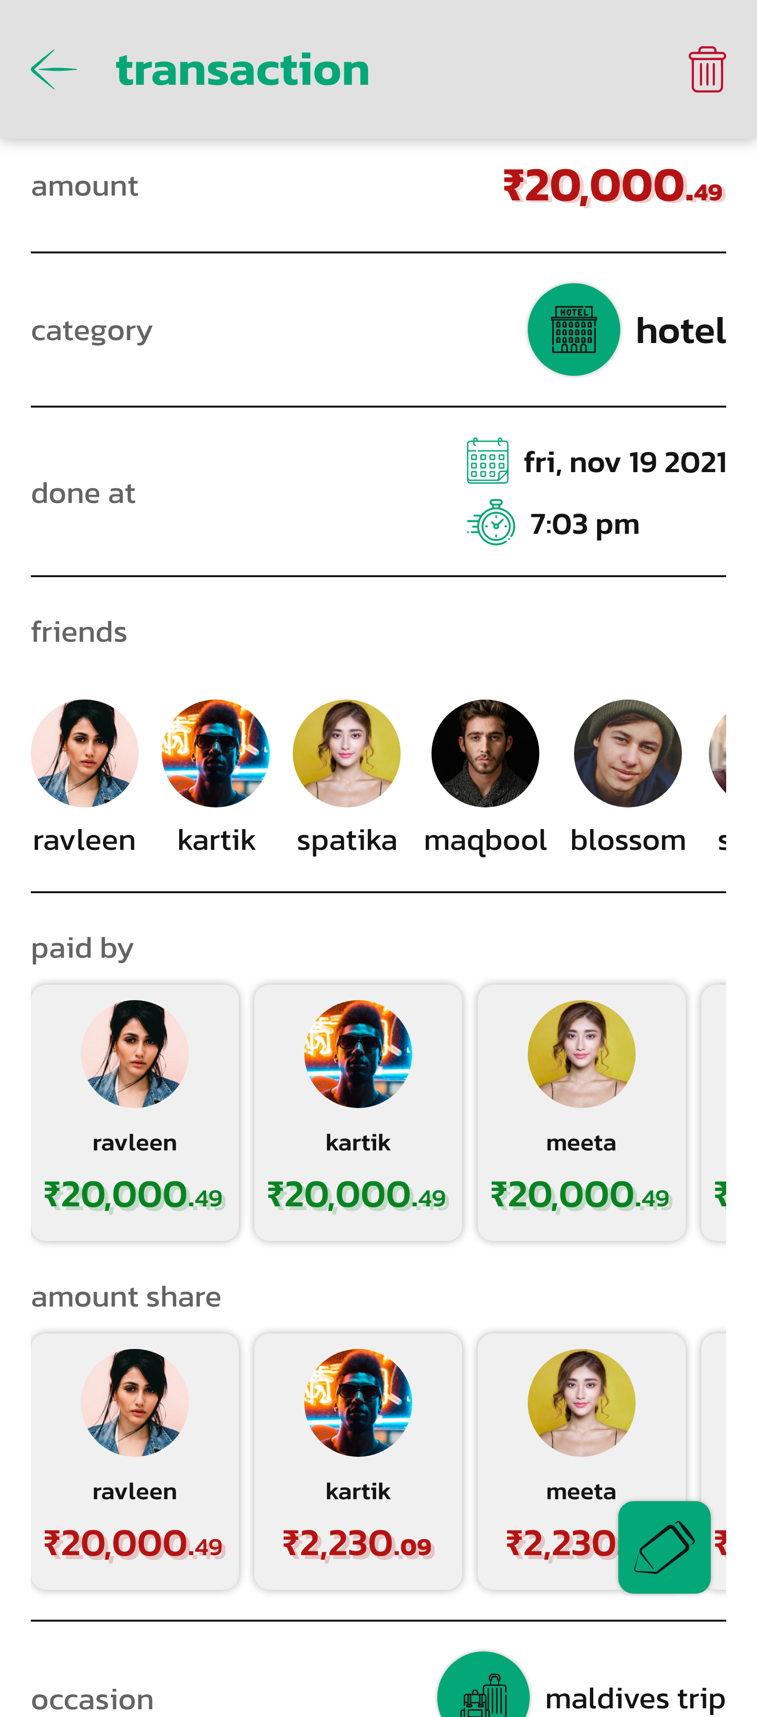Image resolution: width=757 pixels, height=1717 pixels.
Task: Select meeta's paid by card
Action: click(x=581, y=1112)
